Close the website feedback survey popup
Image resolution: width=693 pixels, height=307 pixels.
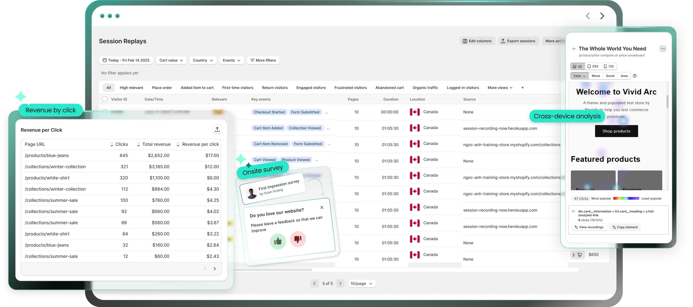pos(322,208)
